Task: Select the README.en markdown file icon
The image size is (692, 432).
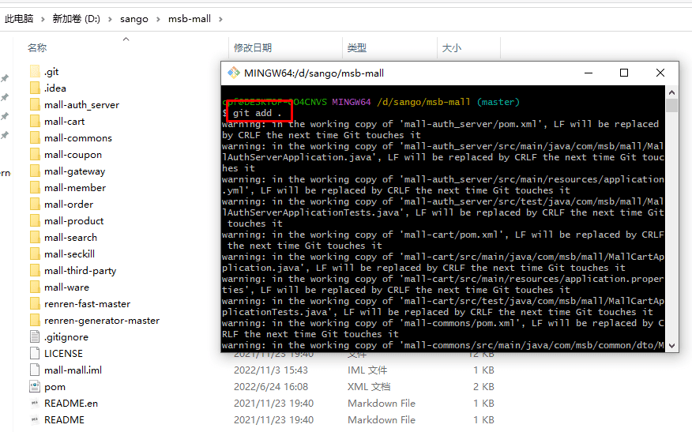Action: tap(35, 403)
